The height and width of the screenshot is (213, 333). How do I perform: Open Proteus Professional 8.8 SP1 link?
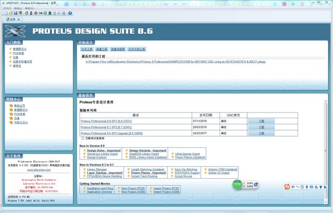click(106, 121)
